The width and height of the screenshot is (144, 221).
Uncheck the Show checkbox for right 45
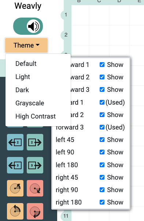coord(102,177)
